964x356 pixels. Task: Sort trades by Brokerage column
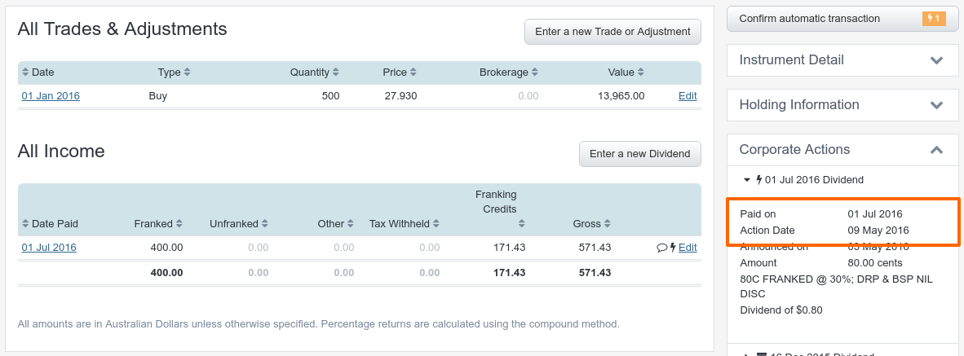[509, 73]
